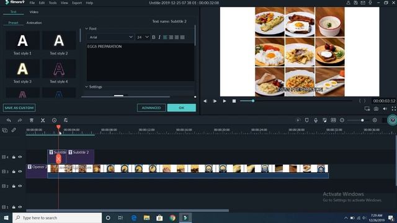Click Windows search box on taskbar

tap(57, 217)
